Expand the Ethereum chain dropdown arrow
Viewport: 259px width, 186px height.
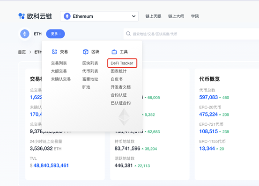[x=133, y=16]
